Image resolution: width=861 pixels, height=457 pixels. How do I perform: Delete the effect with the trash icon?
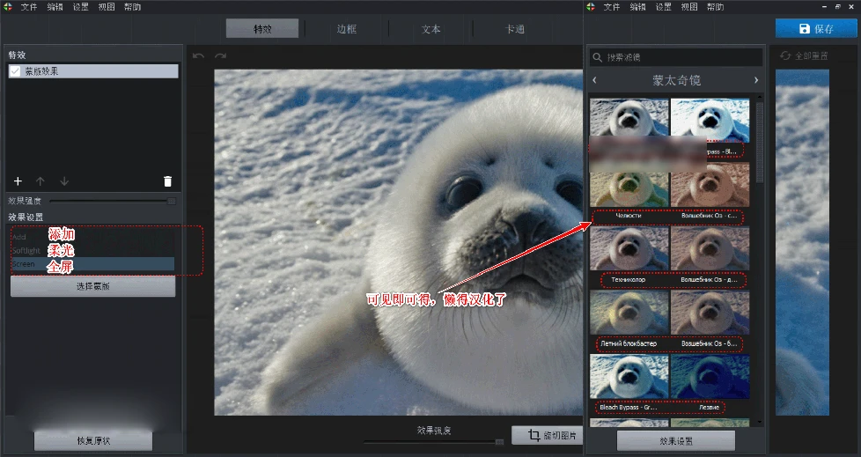[167, 181]
